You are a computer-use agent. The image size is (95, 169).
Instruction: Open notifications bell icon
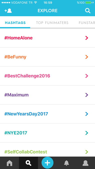pos(66,163)
